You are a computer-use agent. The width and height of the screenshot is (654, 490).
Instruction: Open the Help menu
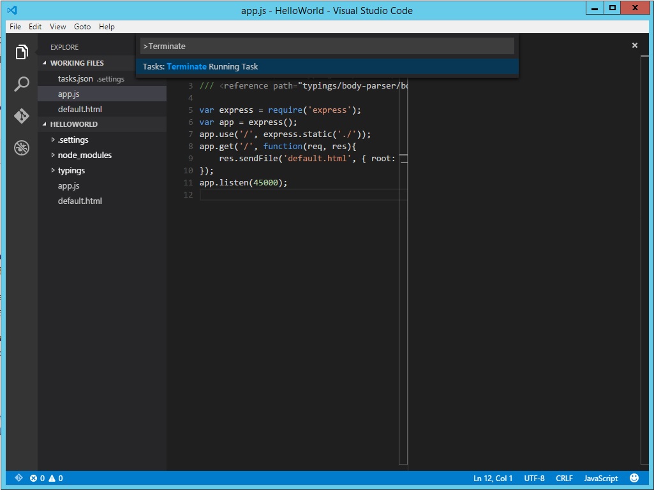click(107, 27)
